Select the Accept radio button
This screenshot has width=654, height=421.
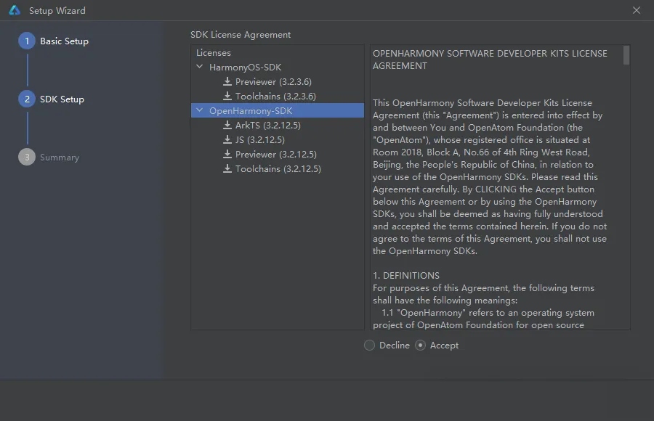point(421,345)
